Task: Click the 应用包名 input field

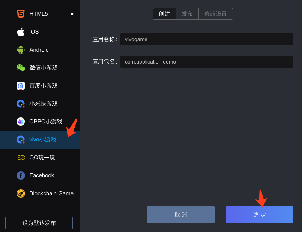Action: [207, 62]
